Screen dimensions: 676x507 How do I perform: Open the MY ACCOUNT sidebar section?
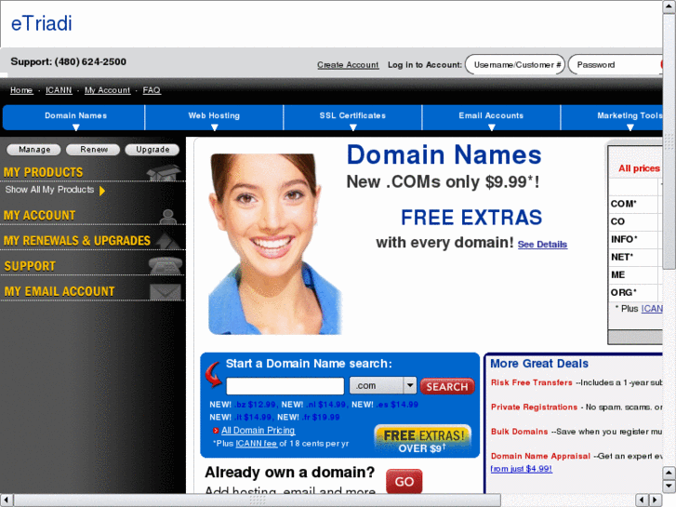(39, 215)
